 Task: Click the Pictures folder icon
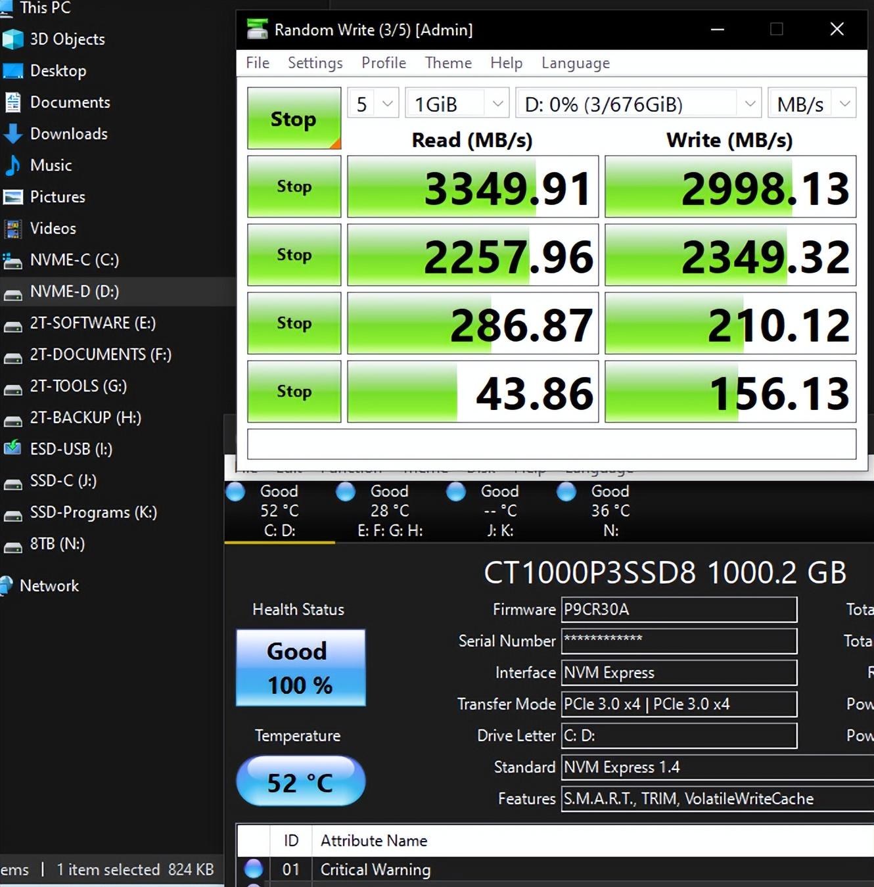(x=13, y=197)
